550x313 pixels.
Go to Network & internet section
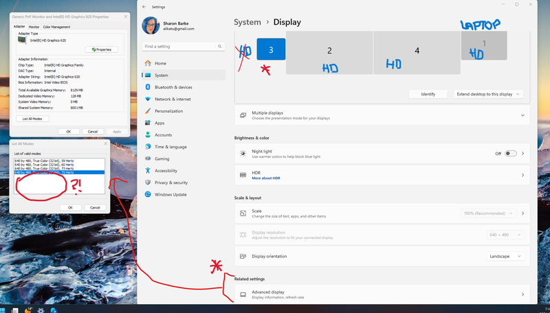tap(173, 99)
